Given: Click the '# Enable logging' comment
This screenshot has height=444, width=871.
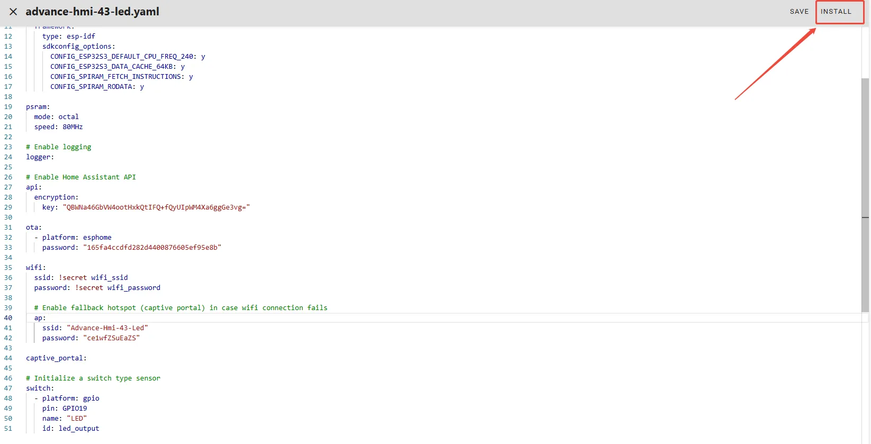Looking at the screenshot, I should pos(58,147).
